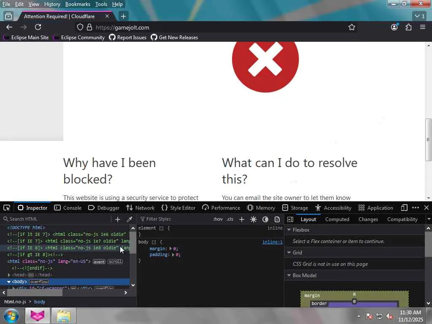
Task: Expand the padding shorthand property
Action: [173, 254]
